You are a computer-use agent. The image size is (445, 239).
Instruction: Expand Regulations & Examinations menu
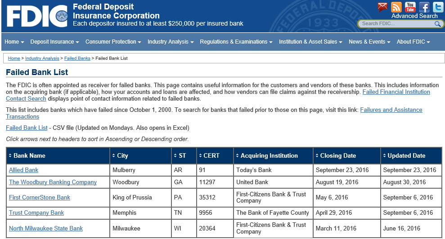coord(236,42)
